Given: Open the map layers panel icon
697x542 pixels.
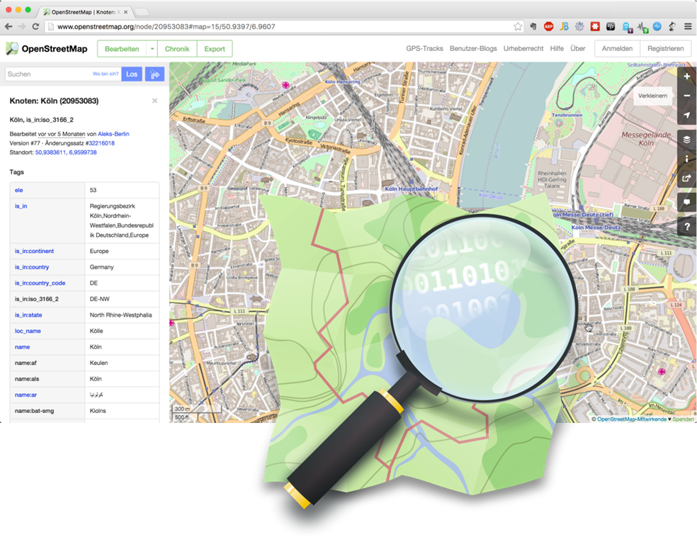Looking at the screenshot, I should click(687, 140).
